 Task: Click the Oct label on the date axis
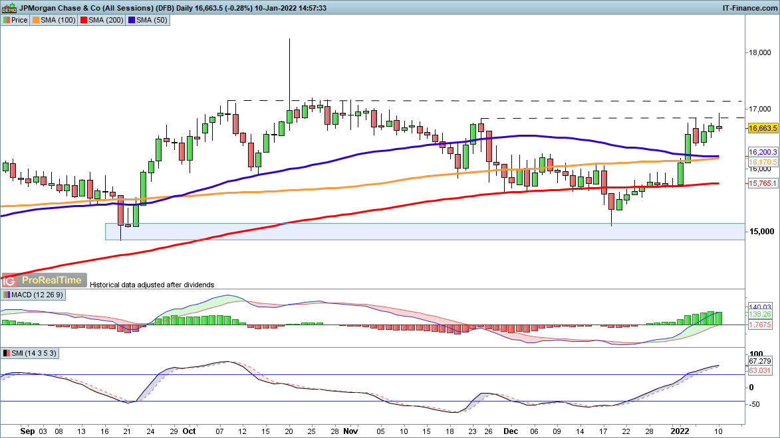coord(189,431)
